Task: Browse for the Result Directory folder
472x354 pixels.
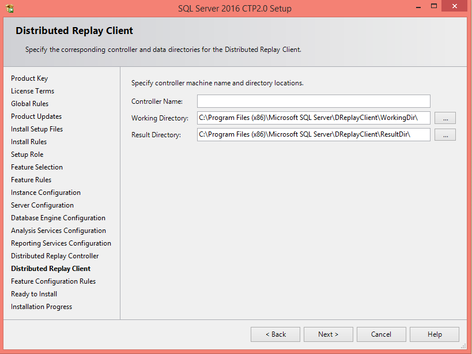Action: (x=445, y=134)
